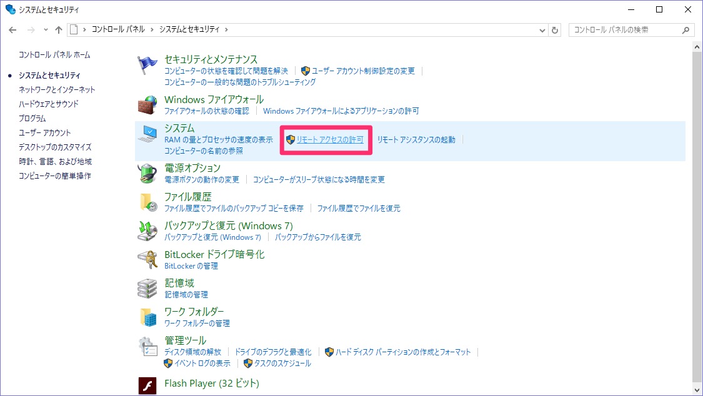Click the 記憶域 stacked drives icon
Screen dimensions: 703x396
click(x=147, y=289)
